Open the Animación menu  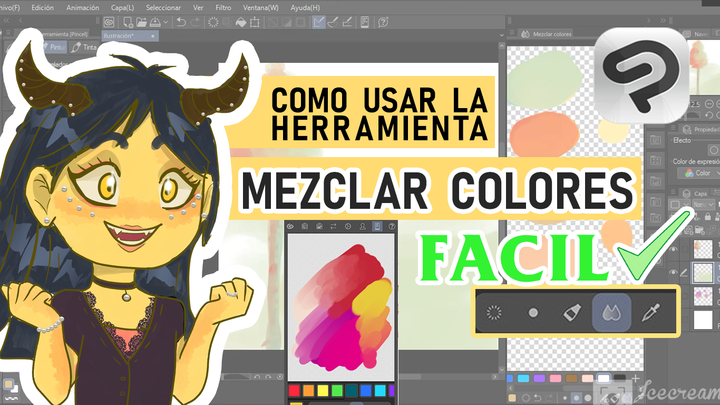[x=83, y=7]
